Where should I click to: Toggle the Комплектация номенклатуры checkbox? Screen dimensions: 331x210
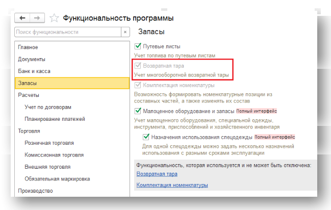(138, 85)
